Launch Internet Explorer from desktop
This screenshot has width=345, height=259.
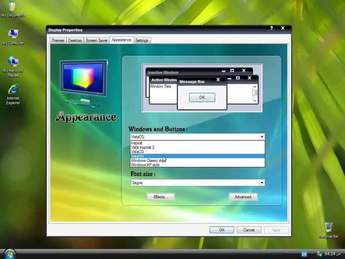(x=13, y=94)
